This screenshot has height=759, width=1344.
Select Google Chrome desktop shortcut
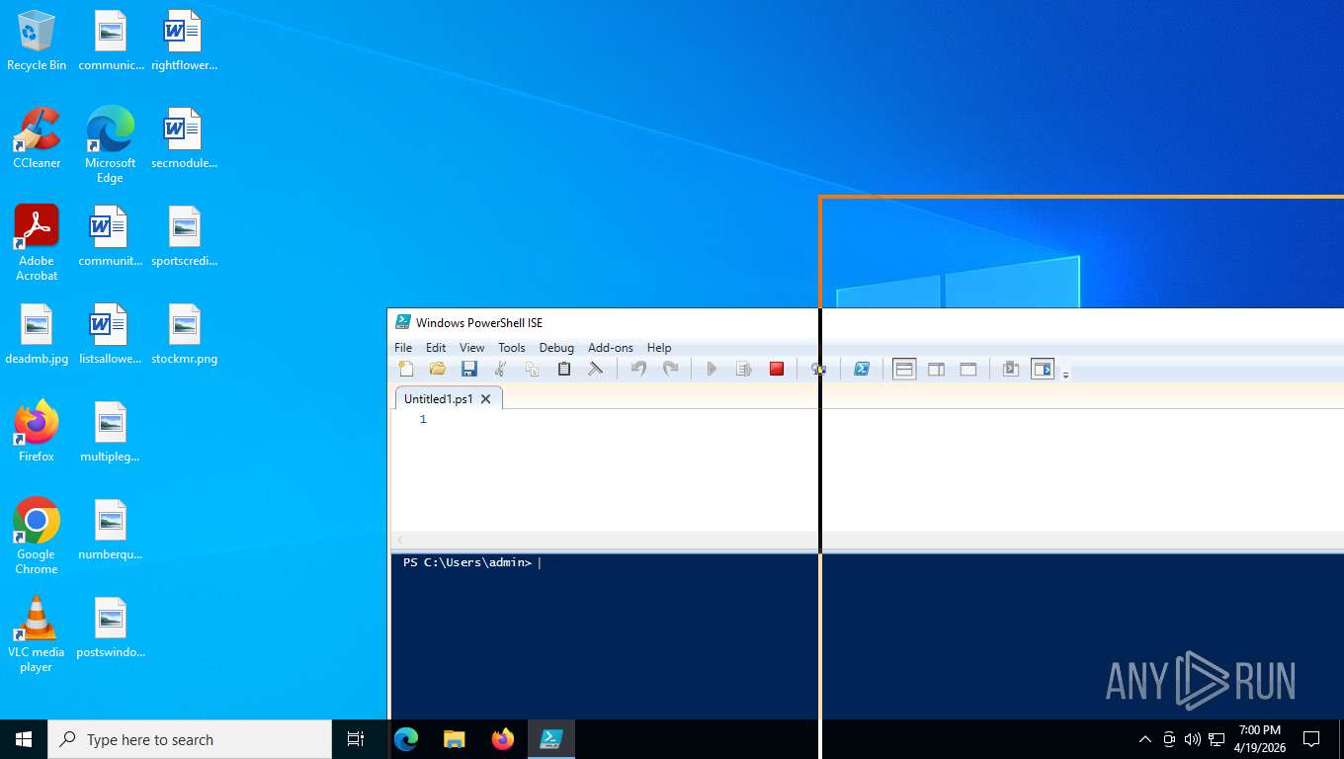tap(37, 537)
